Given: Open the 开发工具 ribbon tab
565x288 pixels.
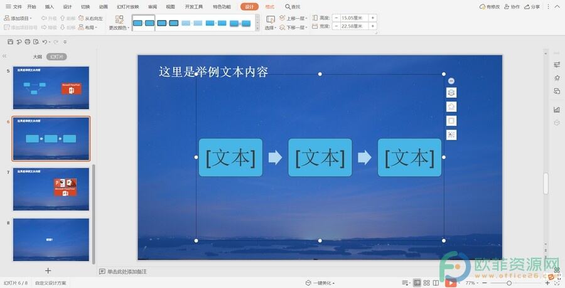Looking at the screenshot, I should [194, 6].
